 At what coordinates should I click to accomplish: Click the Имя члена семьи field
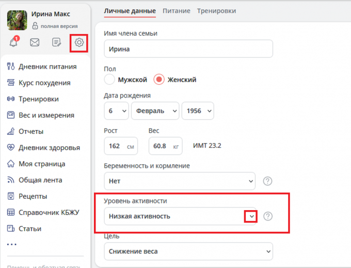188,49
